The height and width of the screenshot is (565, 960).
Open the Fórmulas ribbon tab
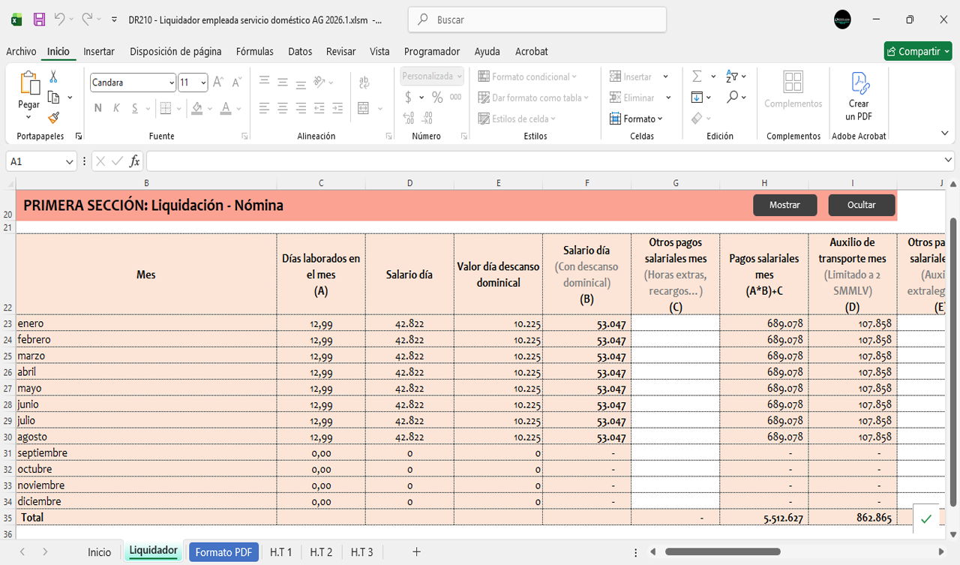(254, 52)
